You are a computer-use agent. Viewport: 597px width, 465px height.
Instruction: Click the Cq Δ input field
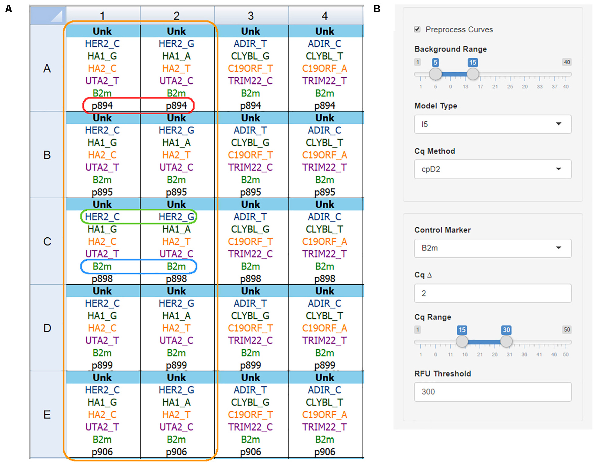point(493,293)
